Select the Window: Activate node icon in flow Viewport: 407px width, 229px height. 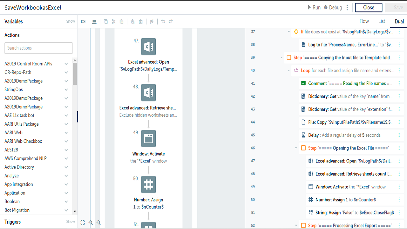(148, 139)
